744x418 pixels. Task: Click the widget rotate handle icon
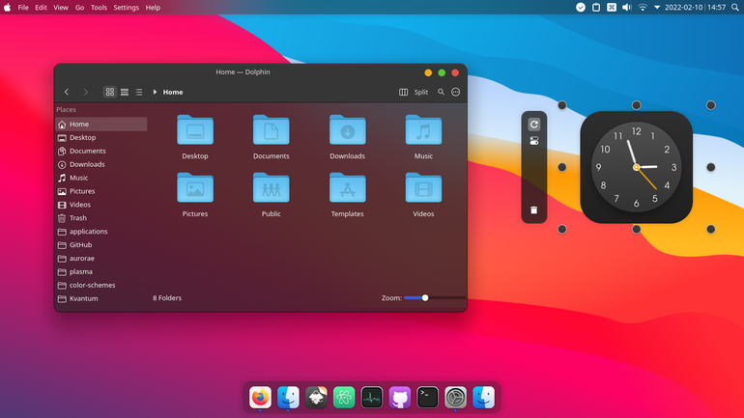point(533,125)
